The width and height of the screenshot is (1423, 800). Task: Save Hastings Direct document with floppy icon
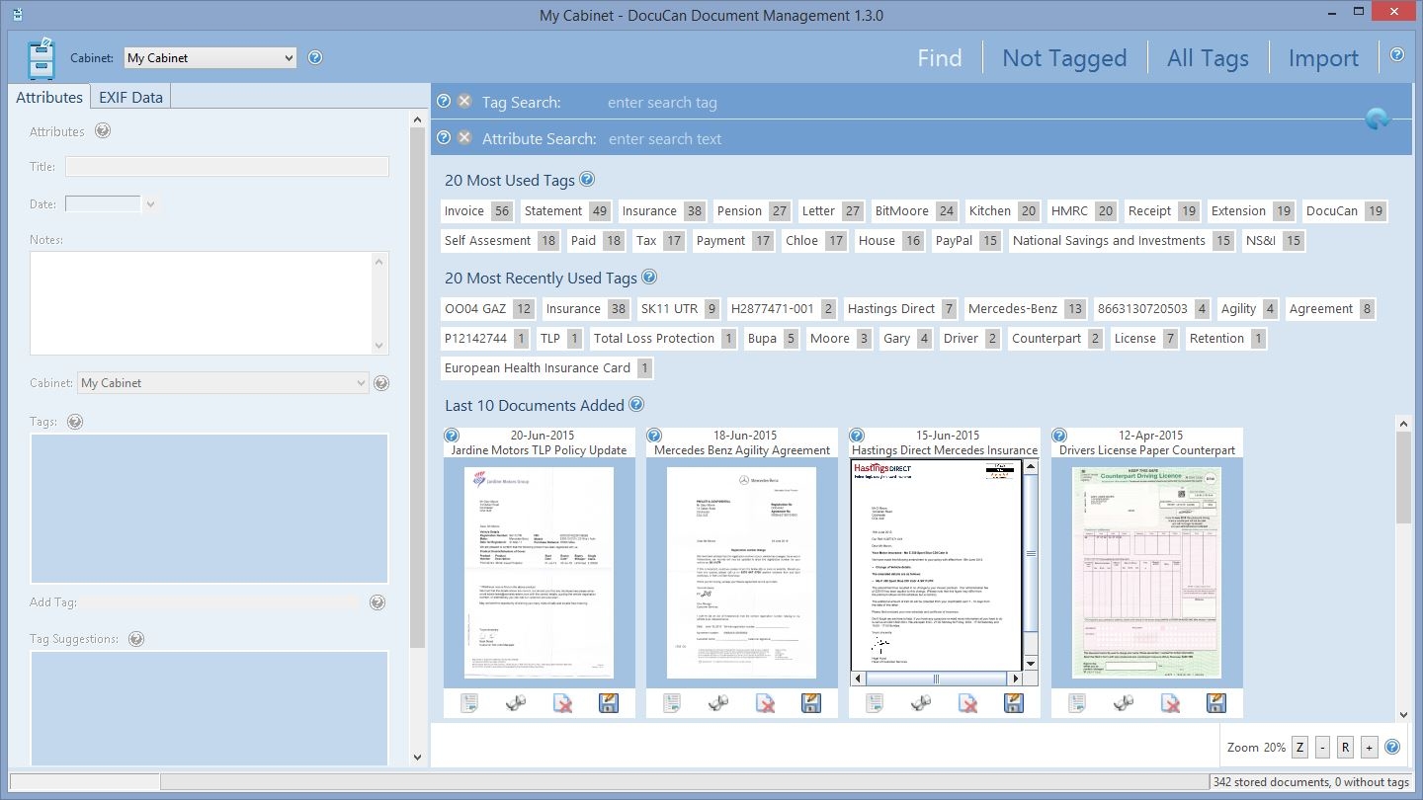[x=1014, y=703]
